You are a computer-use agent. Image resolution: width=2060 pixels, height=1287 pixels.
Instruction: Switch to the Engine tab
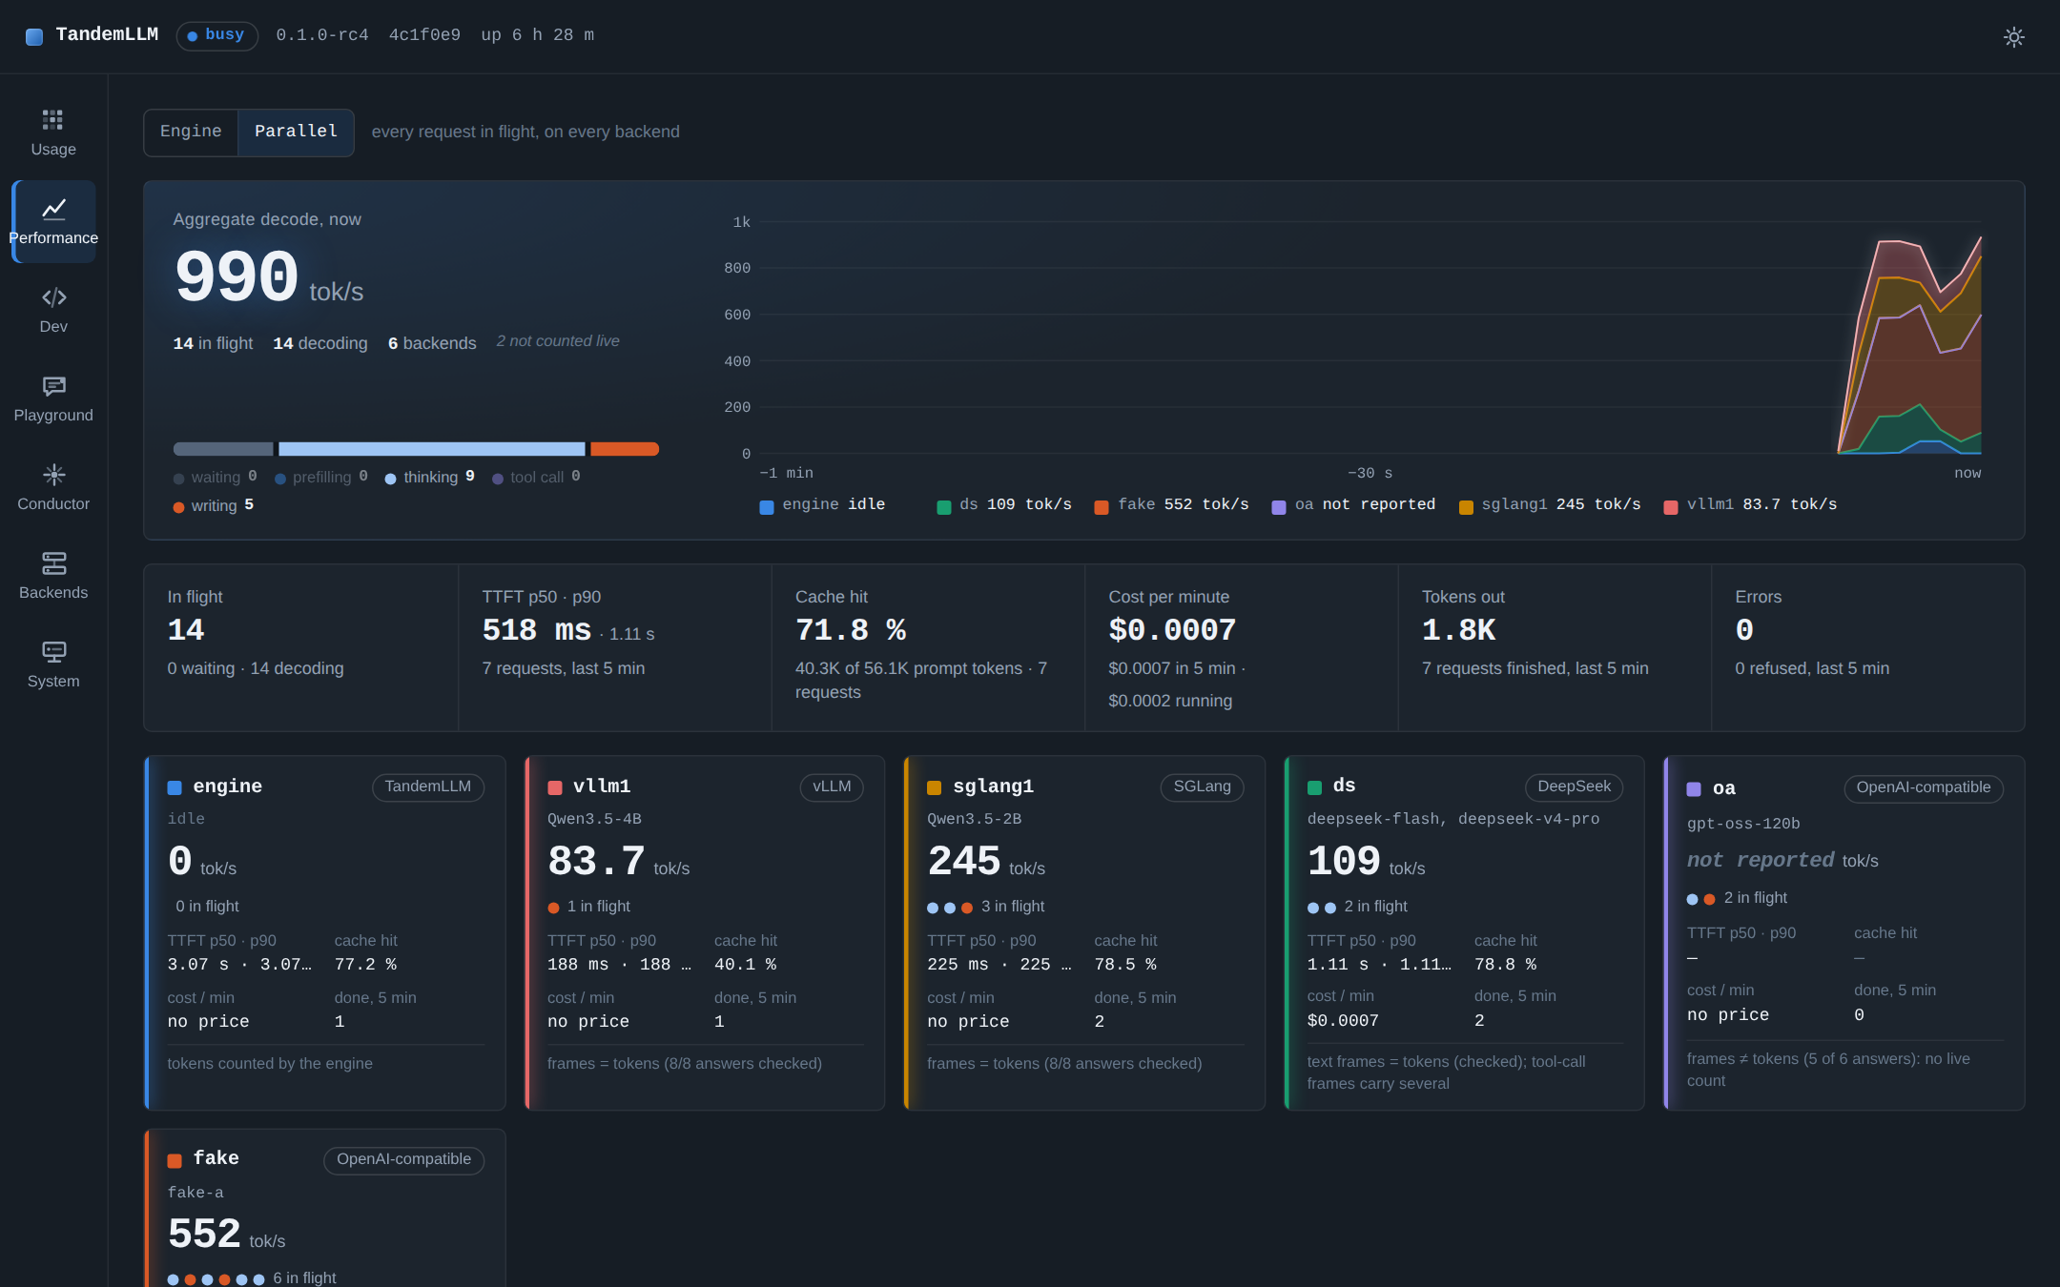pyautogui.click(x=191, y=132)
